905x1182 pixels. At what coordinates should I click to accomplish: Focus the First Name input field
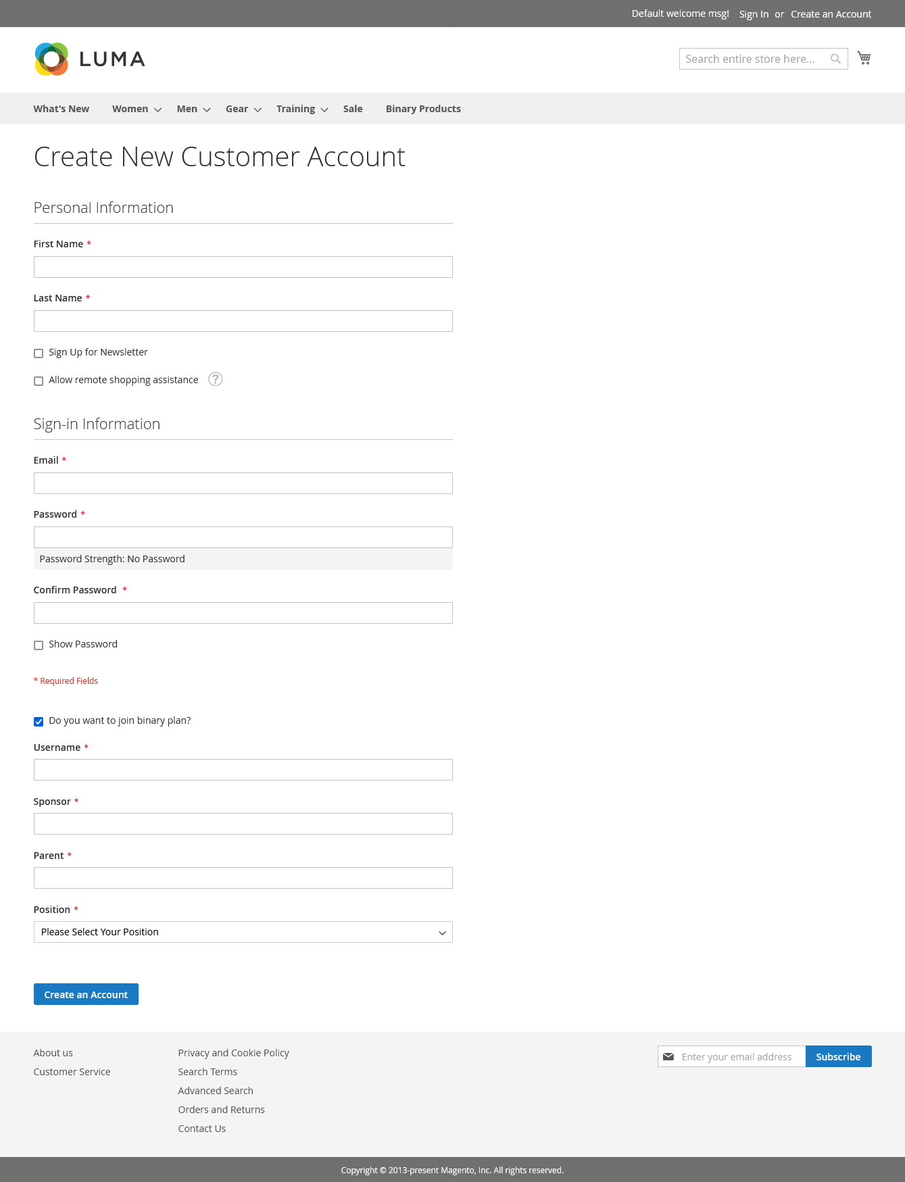point(243,267)
